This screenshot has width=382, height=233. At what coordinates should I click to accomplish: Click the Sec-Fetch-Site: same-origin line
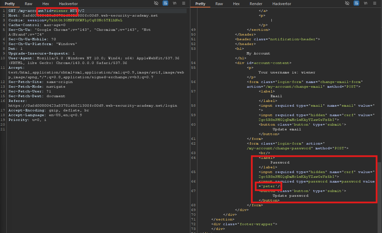(x=40, y=82)
